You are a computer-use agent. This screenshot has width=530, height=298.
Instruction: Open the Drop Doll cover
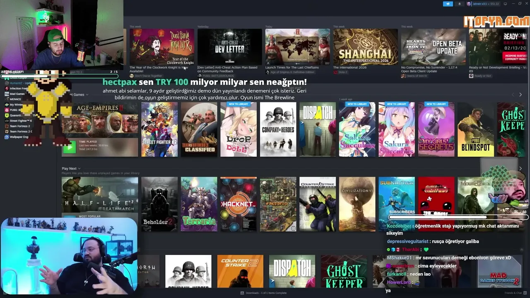(238, 130)
